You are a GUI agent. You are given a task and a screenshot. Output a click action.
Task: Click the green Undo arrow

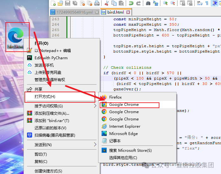pyautogui.click(x=131, y=3)
